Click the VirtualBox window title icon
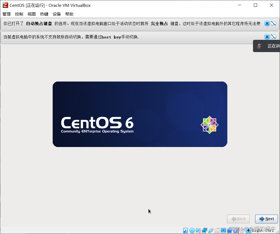The image size is (280, 234). point(5,5)
